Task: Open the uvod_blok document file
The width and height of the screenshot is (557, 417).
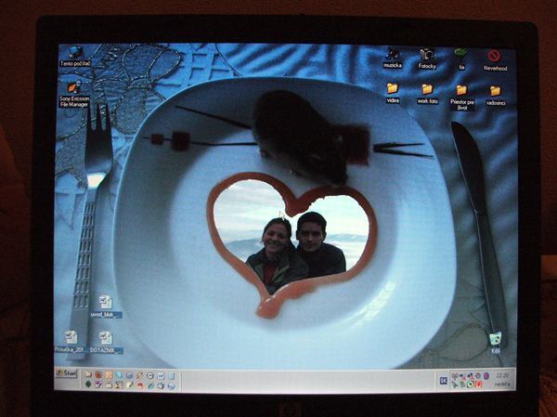Action: tap(105, 304)
